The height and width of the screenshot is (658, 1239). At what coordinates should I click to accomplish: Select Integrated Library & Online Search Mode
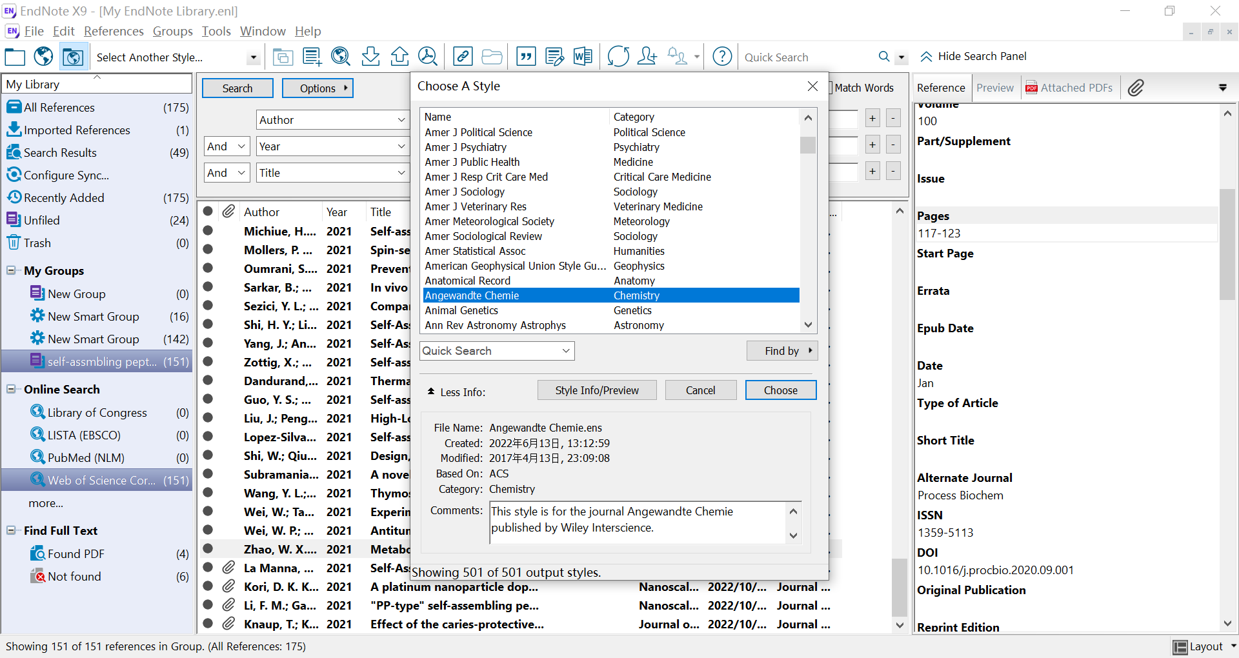click(72, 57)
